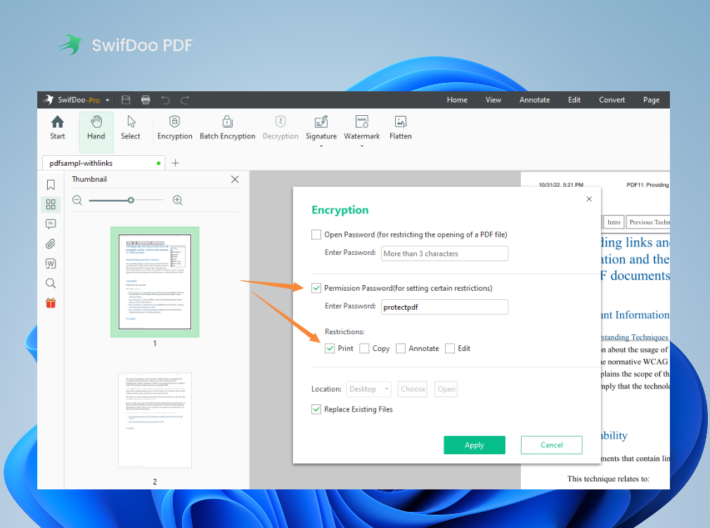The width and height of the screenshot is (710, 528).
Task: Open the Understanding Techniques link in document
Action: coord(634,337)
